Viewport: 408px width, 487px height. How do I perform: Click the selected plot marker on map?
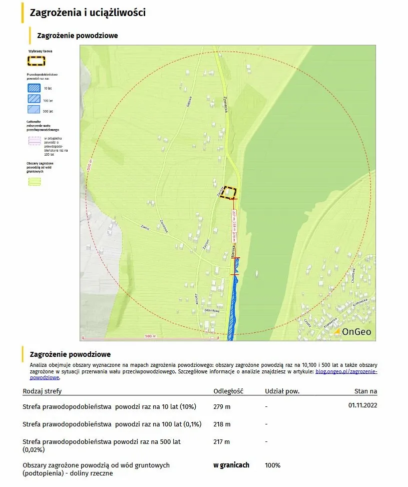point(228,193)
